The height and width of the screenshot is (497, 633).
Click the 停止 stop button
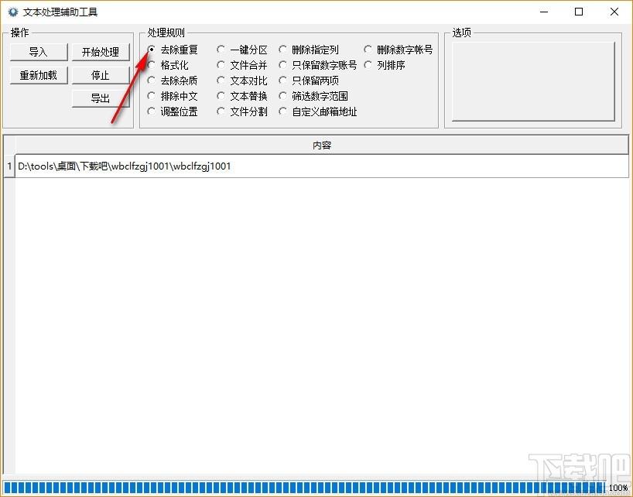tap(101, 75)
